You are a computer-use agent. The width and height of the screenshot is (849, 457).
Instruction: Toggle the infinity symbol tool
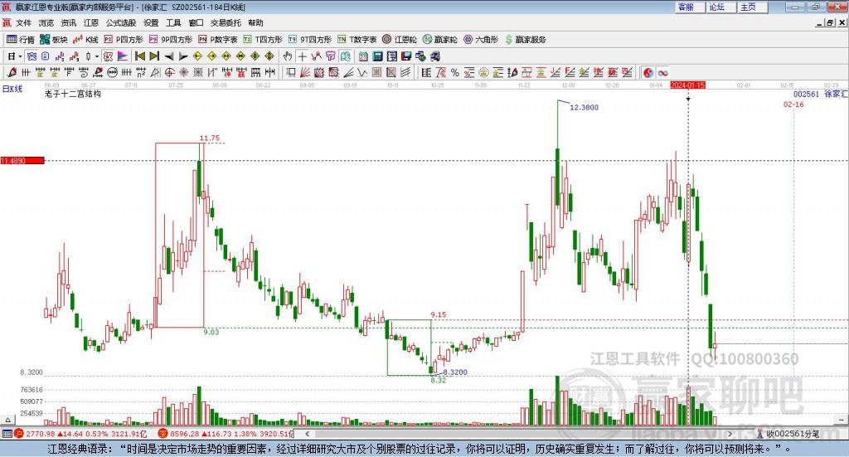click(x=663, y=73)
